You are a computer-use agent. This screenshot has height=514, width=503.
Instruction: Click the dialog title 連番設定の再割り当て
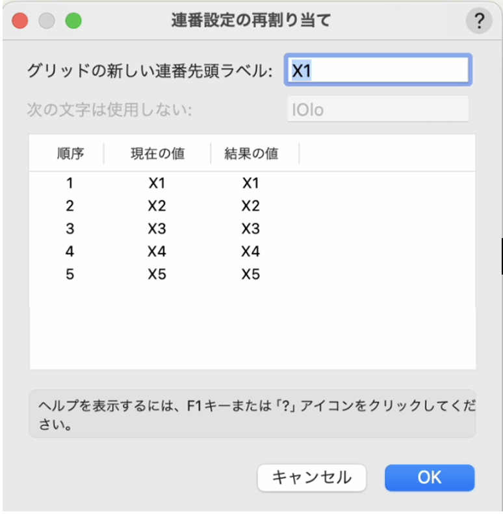(x=250, y=21)
